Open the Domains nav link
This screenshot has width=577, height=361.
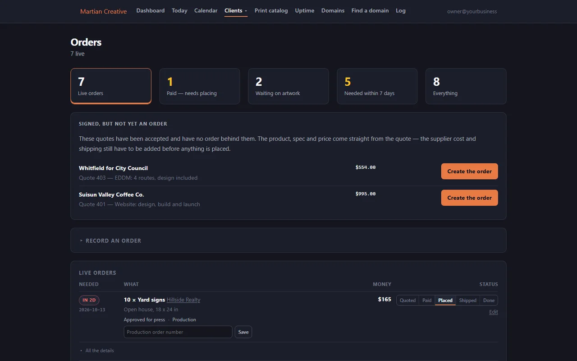[333, 10]
